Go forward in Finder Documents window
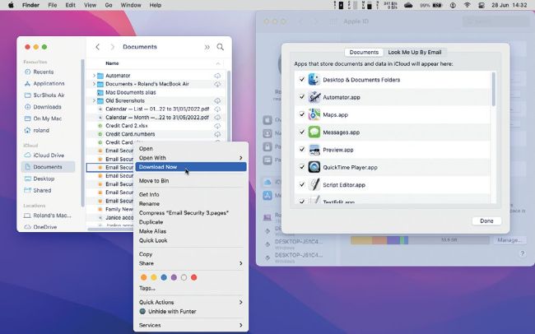This screenshot has width=535, height=334. pyautogui.click(x=112, y=47)
